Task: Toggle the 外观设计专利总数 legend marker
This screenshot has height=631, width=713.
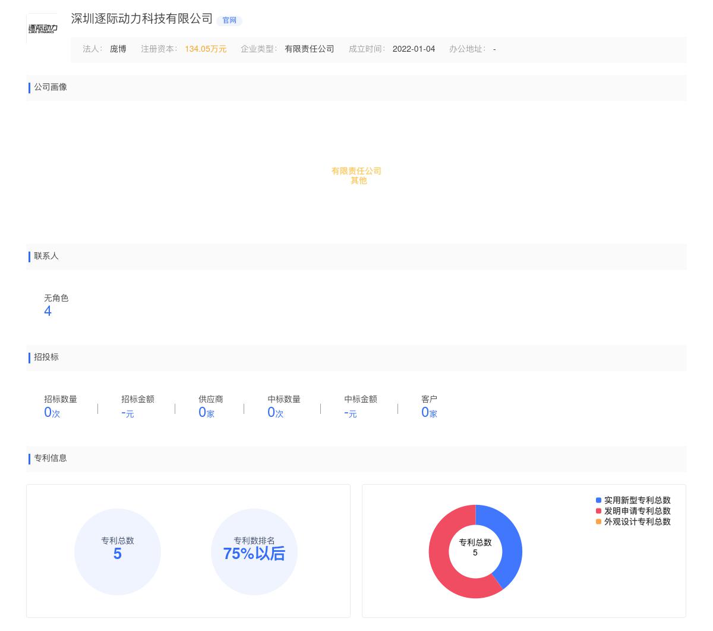Action: coord(598,522)
